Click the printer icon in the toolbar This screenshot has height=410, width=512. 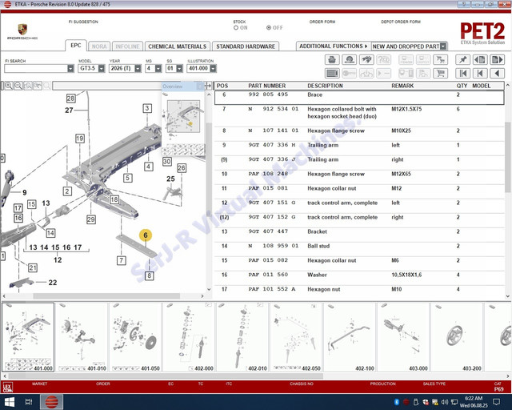coord(332,60)
